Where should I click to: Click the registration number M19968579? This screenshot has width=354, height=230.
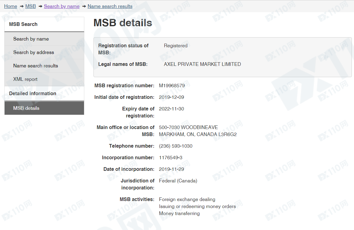(x=172, y=86)
